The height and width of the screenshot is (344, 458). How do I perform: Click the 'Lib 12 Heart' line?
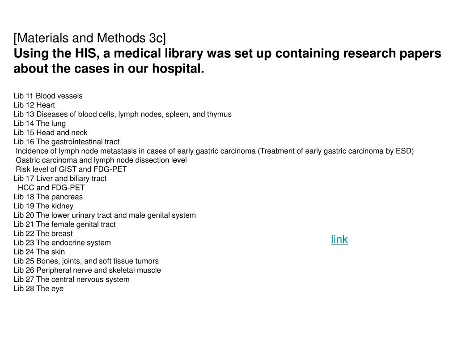[x=34, y=105]
